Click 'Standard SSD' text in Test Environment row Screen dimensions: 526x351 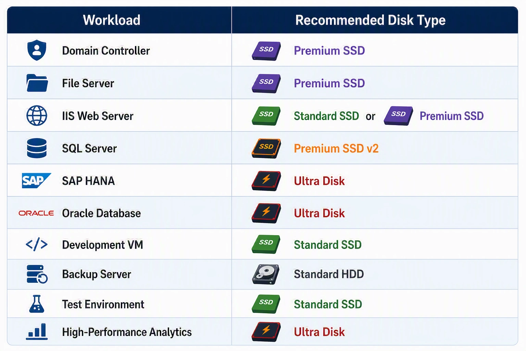point(328,304)
